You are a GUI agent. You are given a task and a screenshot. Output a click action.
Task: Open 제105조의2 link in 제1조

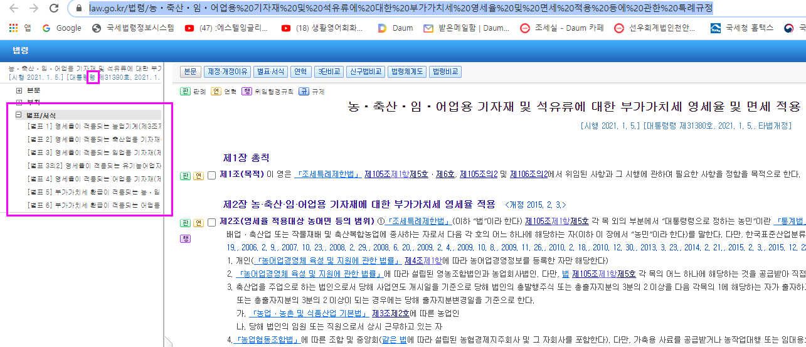tap(479, 174)
